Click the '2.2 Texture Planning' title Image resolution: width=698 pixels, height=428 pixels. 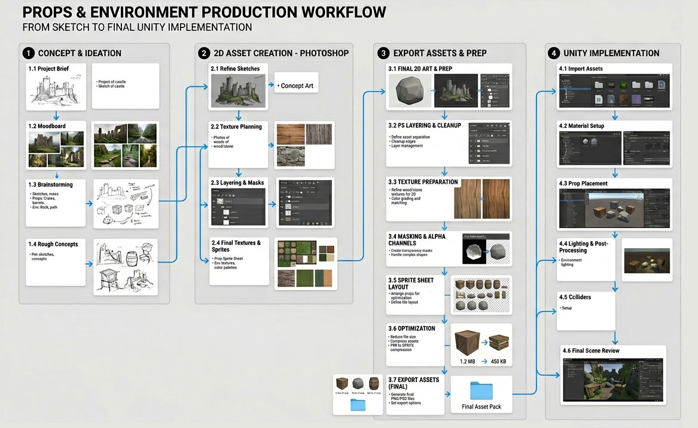(x=236, y=127)
